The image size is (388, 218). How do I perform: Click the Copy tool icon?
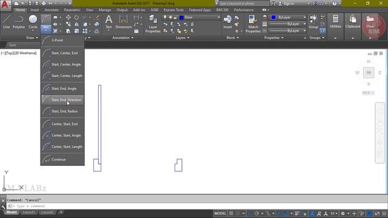tap(69, 24)
